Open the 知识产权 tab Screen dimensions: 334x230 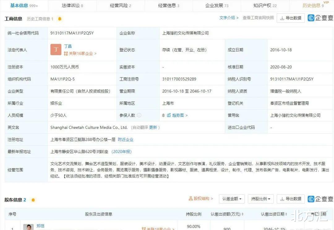(x=262, y=5)
